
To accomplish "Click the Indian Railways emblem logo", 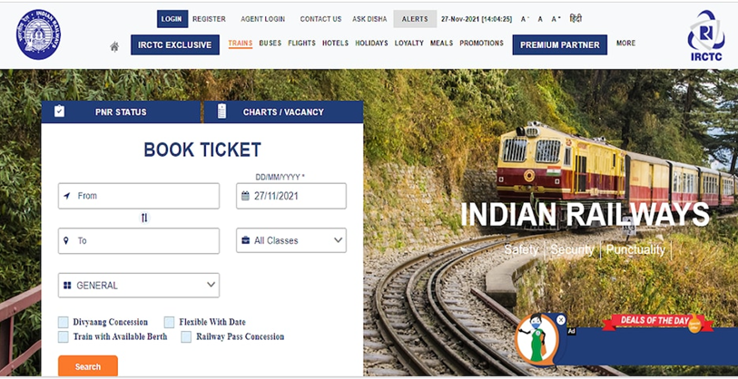I will (38, 34).
